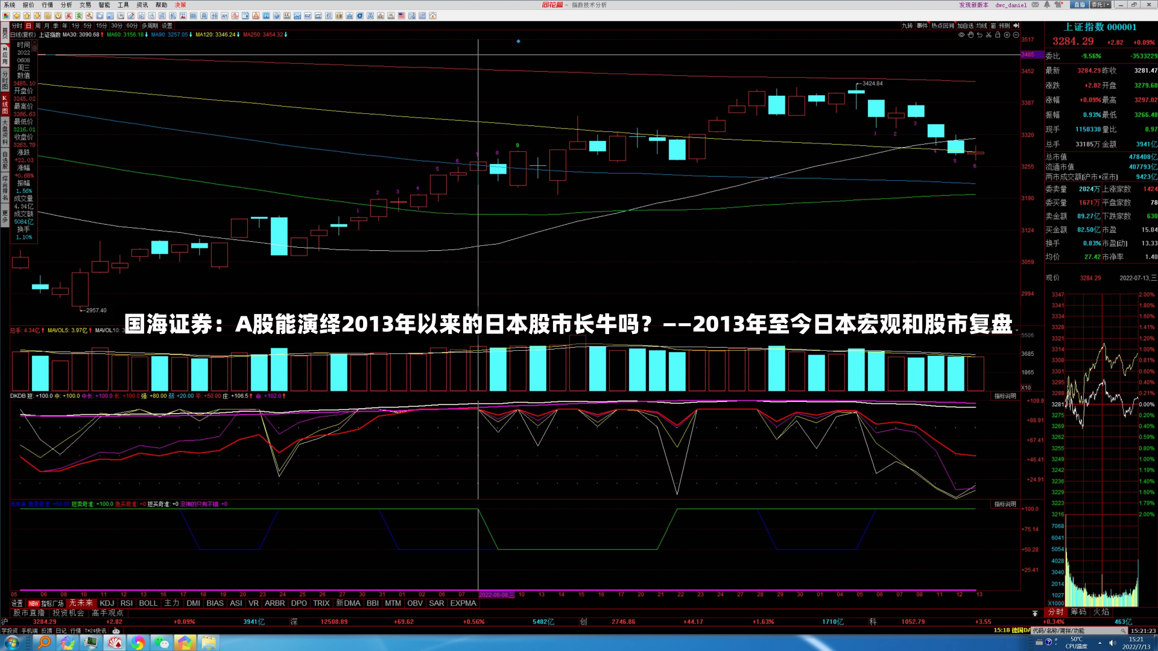Click the green 卖 (sell) toolbar icon
This screenshot has height=651, width=1158.
click(x=78, y=16)
